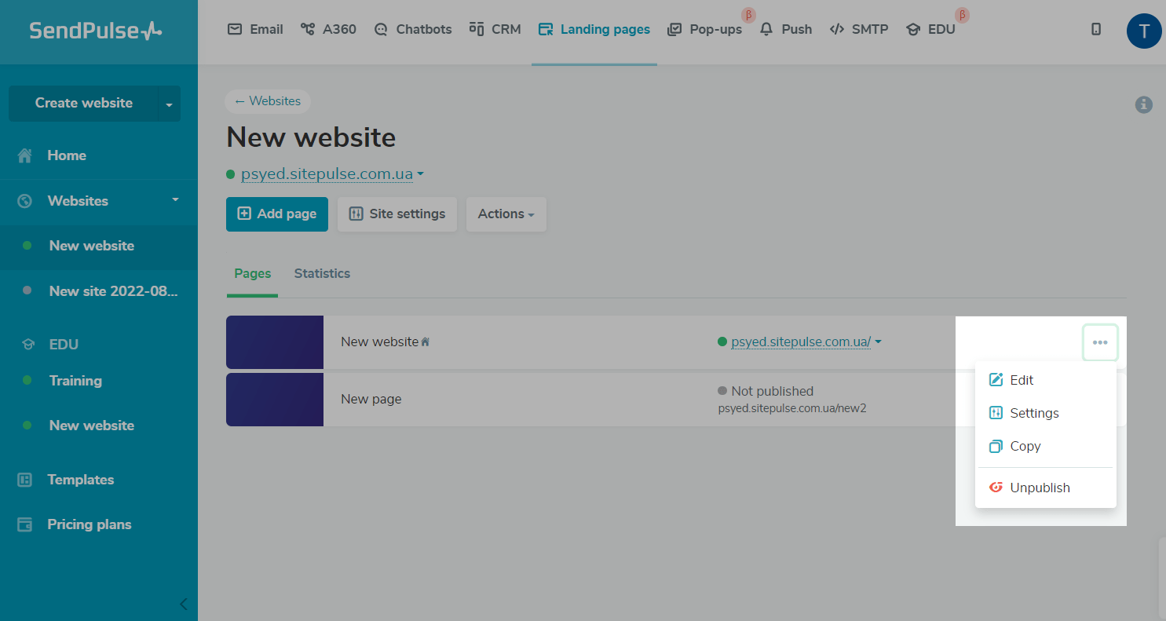Open Pricing plans in sidebar
The image size is (1166, 621).
[89, 524]
